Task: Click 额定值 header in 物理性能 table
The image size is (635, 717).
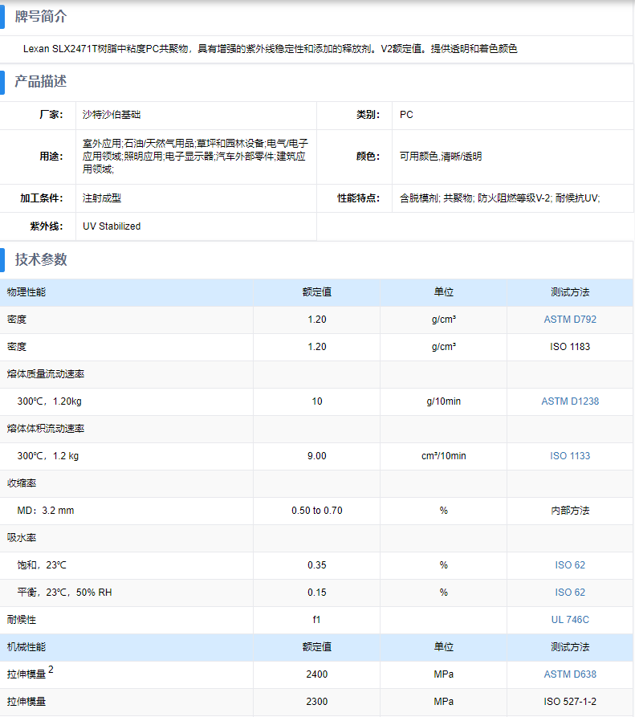Action: (x=317, y=292)
